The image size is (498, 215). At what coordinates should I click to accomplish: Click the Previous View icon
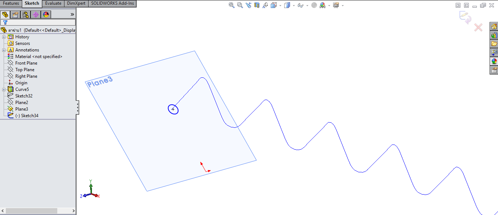[x=248, y=5]
